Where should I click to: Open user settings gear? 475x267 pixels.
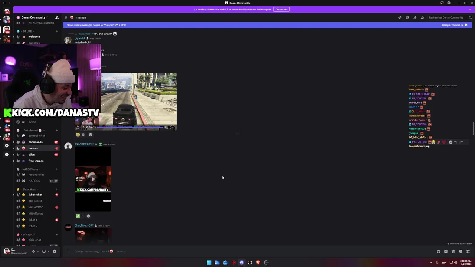pos(55,251)
